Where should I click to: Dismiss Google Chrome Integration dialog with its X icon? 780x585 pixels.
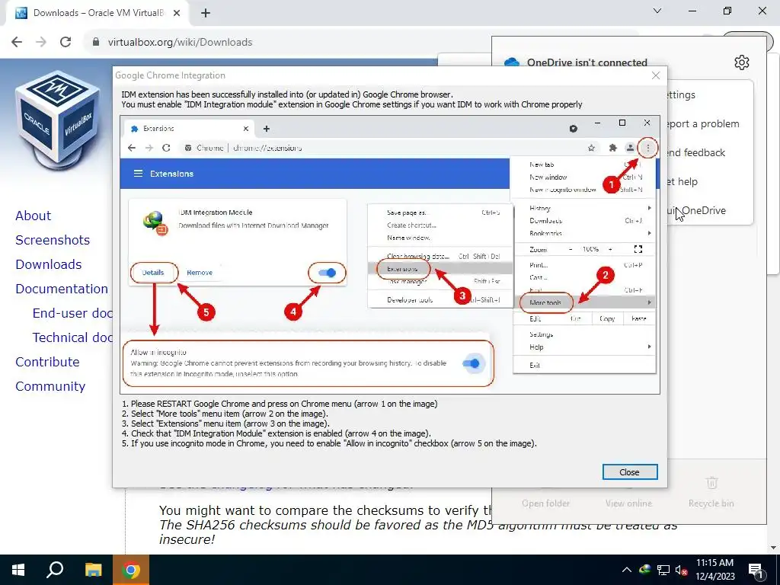click(656, 75)
